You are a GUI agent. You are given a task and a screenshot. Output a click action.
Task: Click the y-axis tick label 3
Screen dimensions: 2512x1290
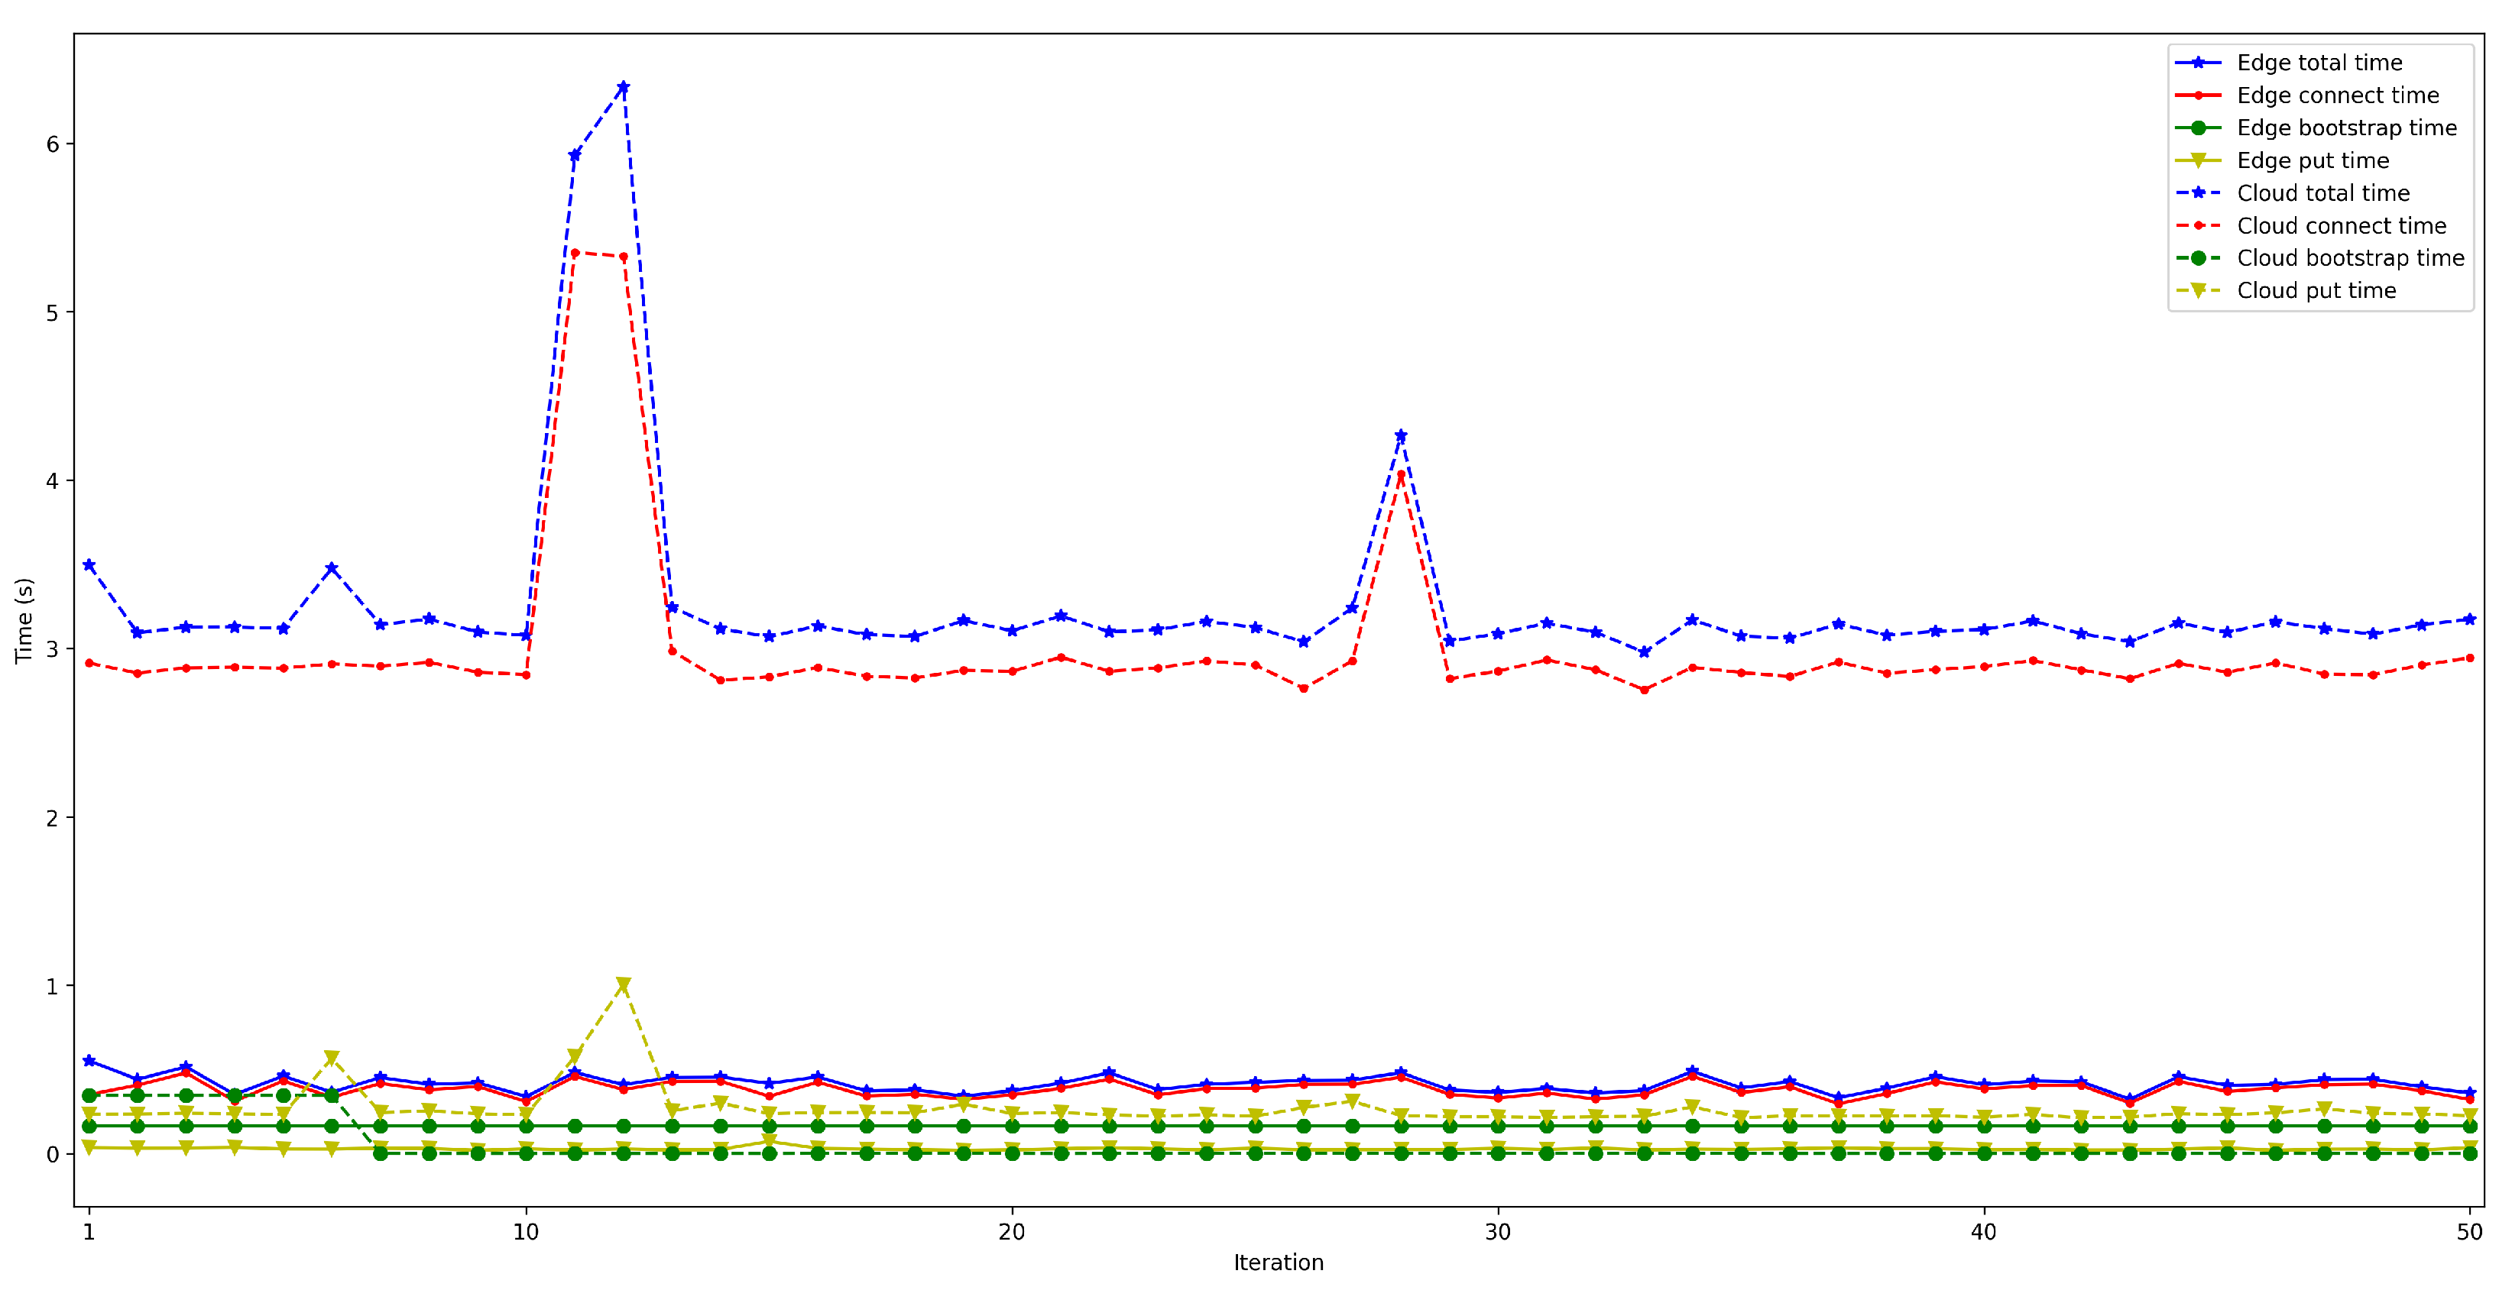(x=53, y=650)
